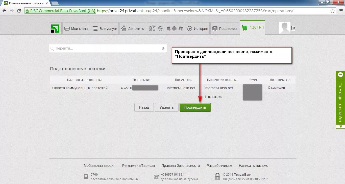This screenshot has width=345, height=184.
Task: Open Депозиты section
Action: (x=133, y=29)
